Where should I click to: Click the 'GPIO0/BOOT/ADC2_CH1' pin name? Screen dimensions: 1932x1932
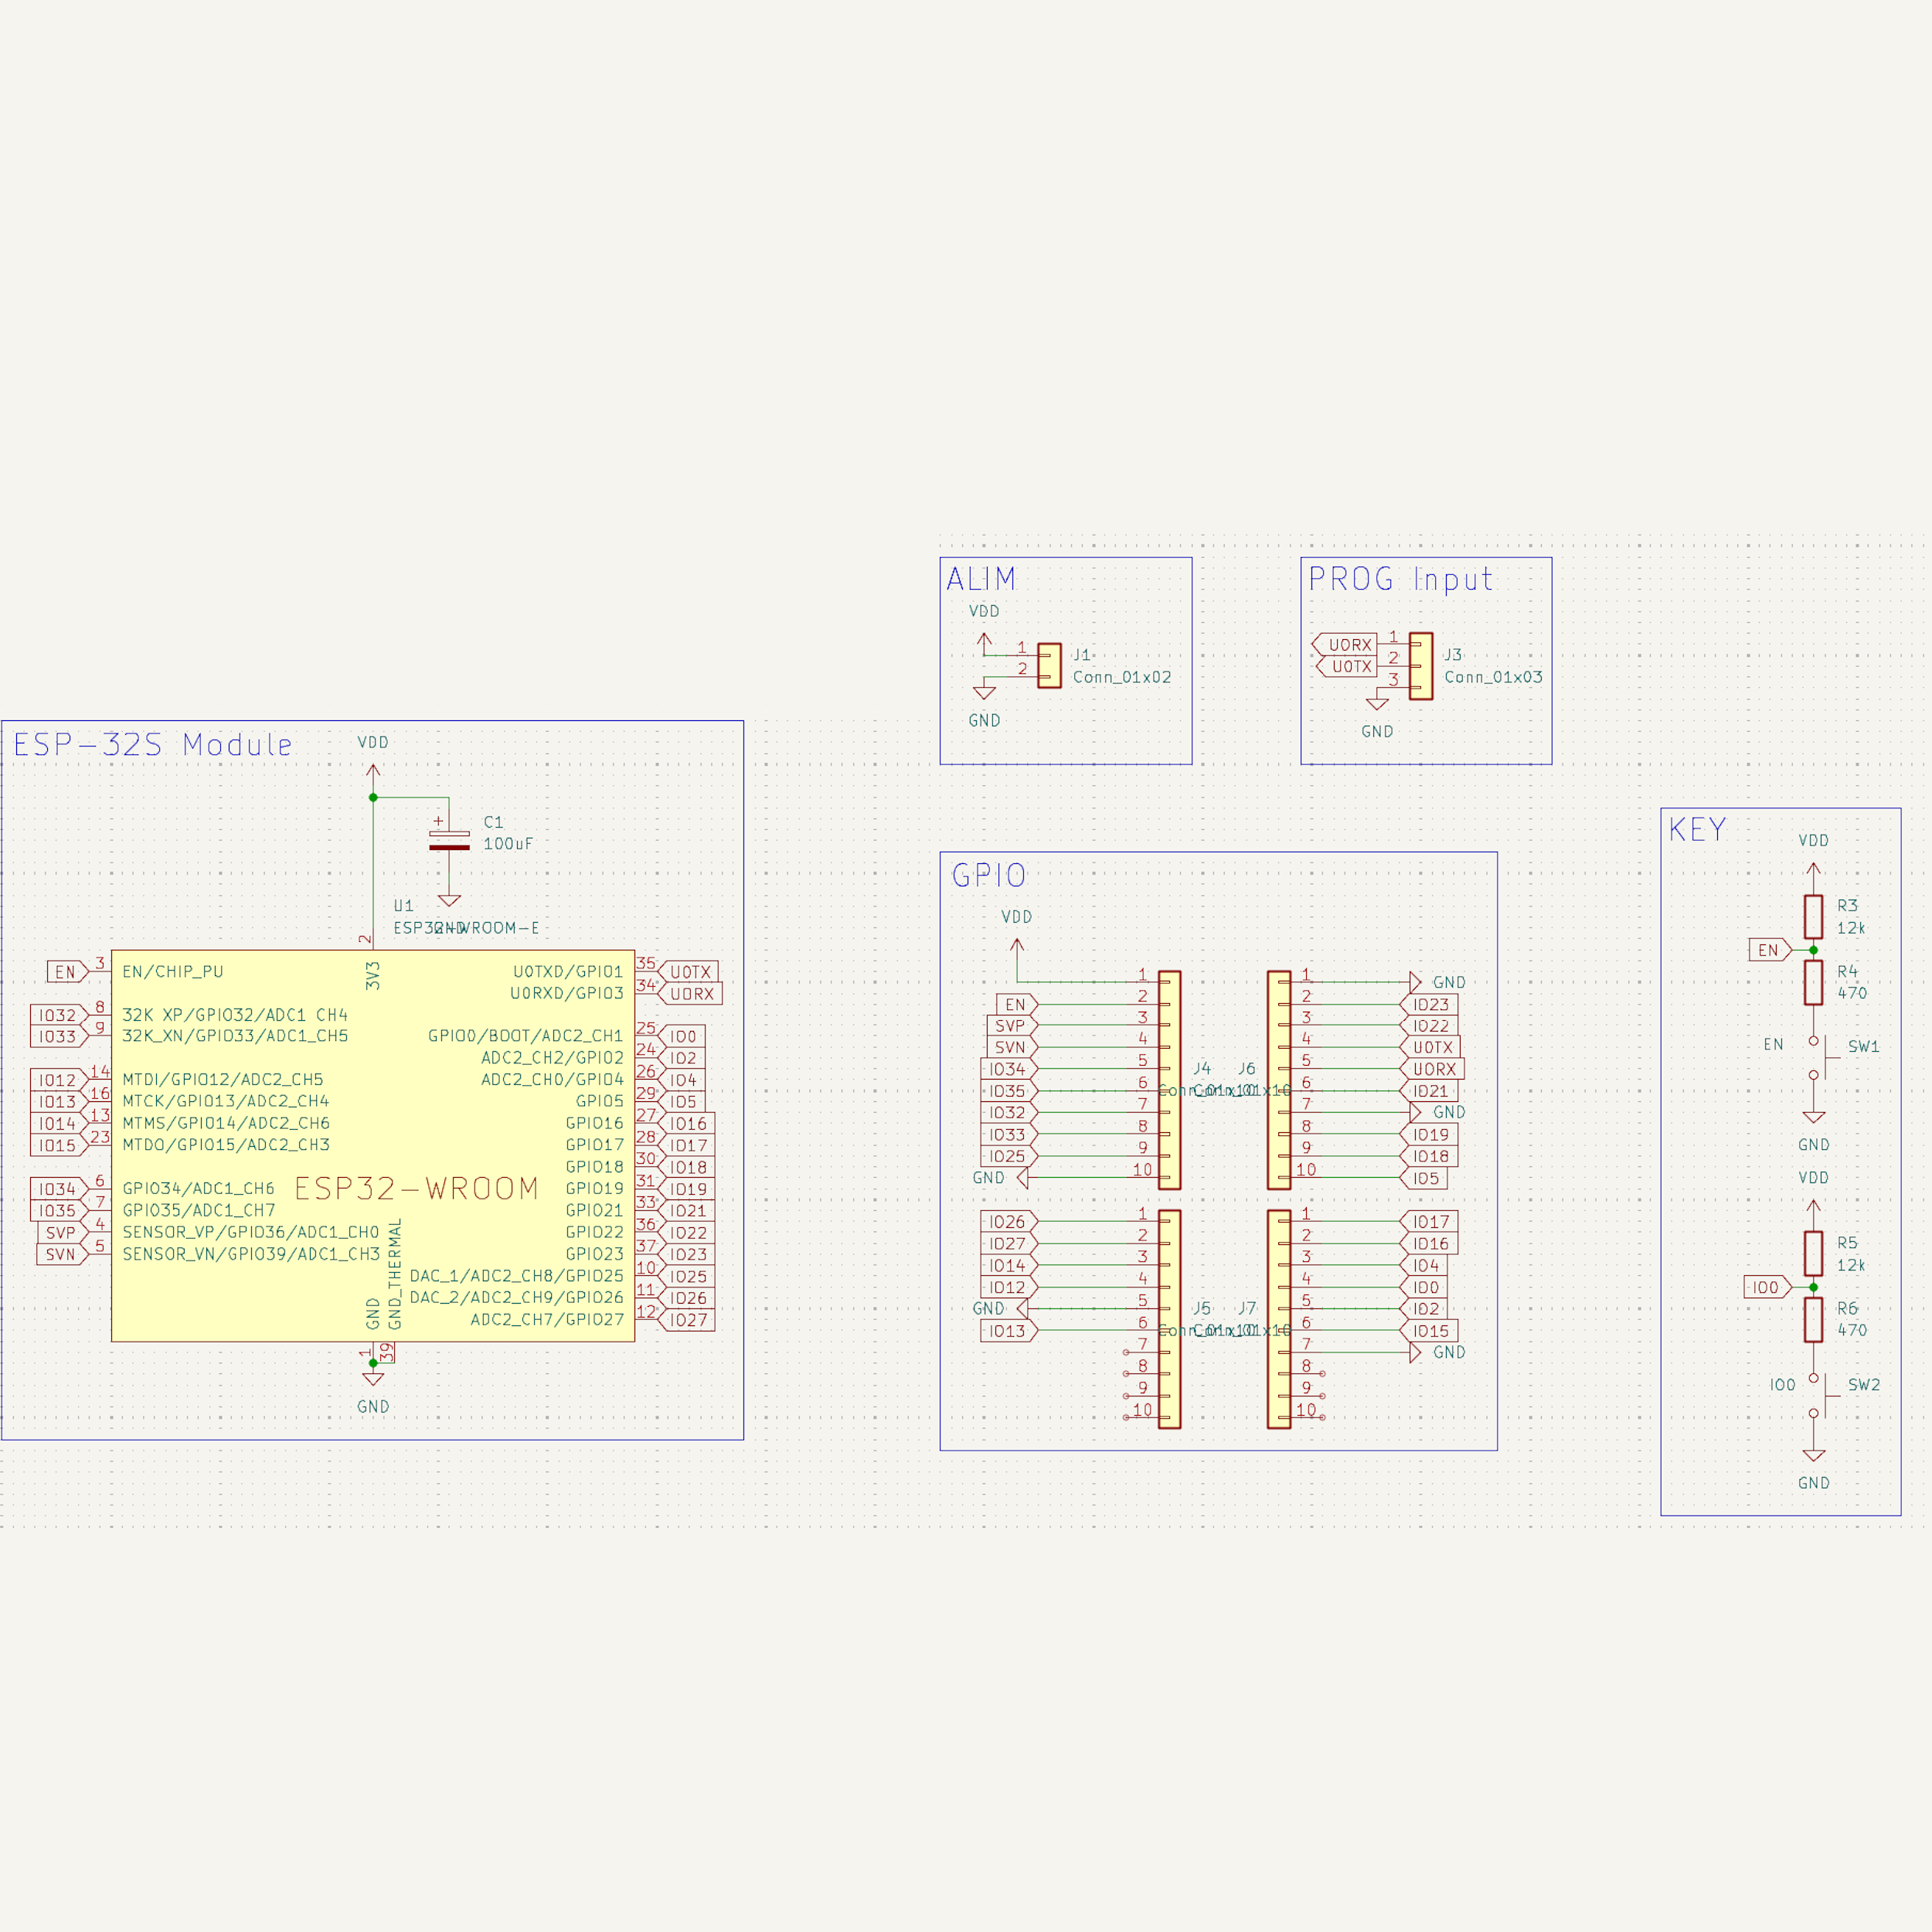pos(526,1036)
